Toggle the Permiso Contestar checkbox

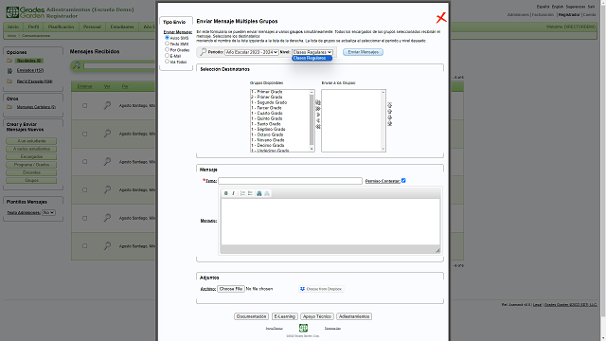tap(403, 181)
